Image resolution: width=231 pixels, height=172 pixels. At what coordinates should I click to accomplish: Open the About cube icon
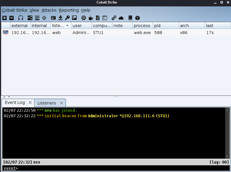pyautogui.click(x=137, y=18)
